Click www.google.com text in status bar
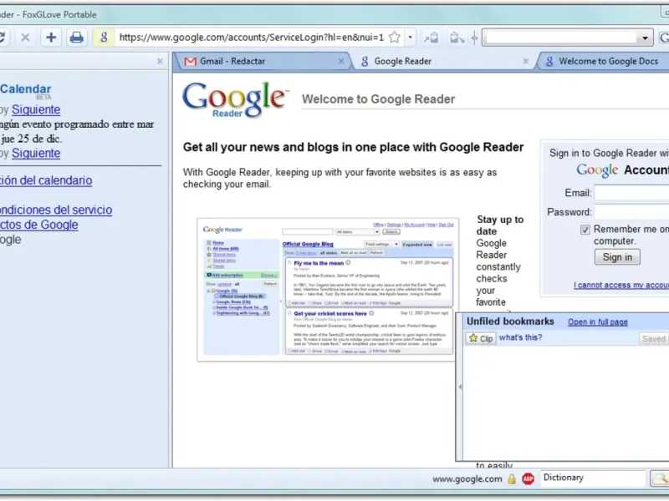Viewport: 669px width, 501px height. point(467,479)
